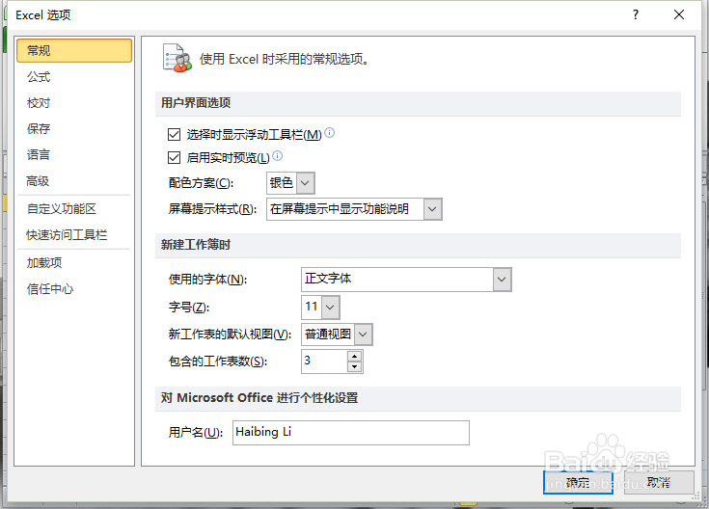Show the 加载项 page

point(44,262)
